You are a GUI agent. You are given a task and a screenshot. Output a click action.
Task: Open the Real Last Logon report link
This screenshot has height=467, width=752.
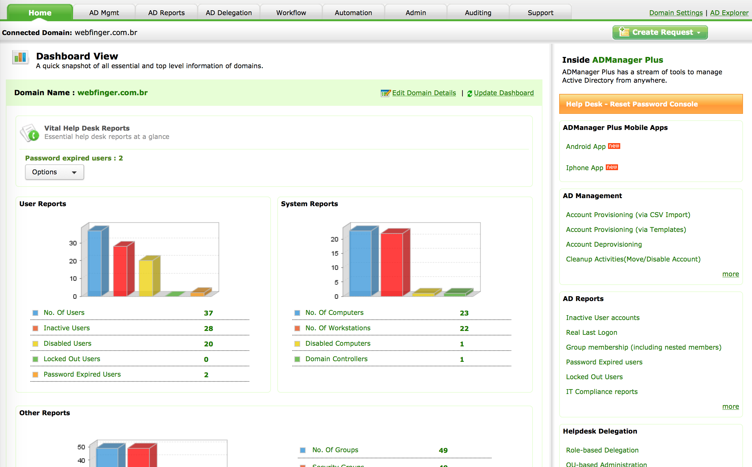(591, 333)
